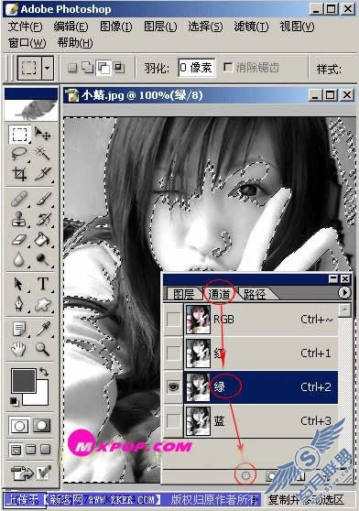Select the Zoom tool

click(x=43, y=349)
